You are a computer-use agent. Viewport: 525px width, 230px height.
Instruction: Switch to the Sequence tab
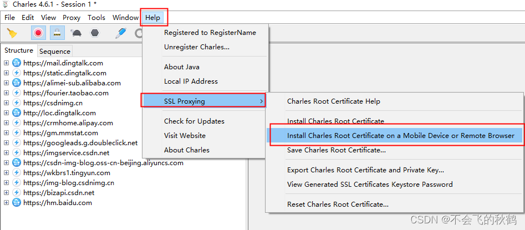click(54, 52)
